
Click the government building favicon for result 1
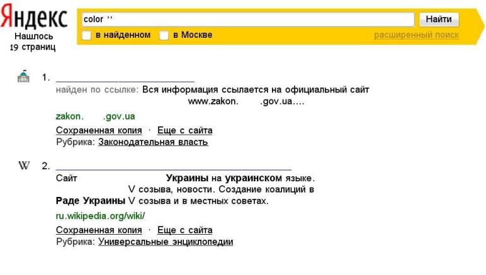[x=23, y=76]
